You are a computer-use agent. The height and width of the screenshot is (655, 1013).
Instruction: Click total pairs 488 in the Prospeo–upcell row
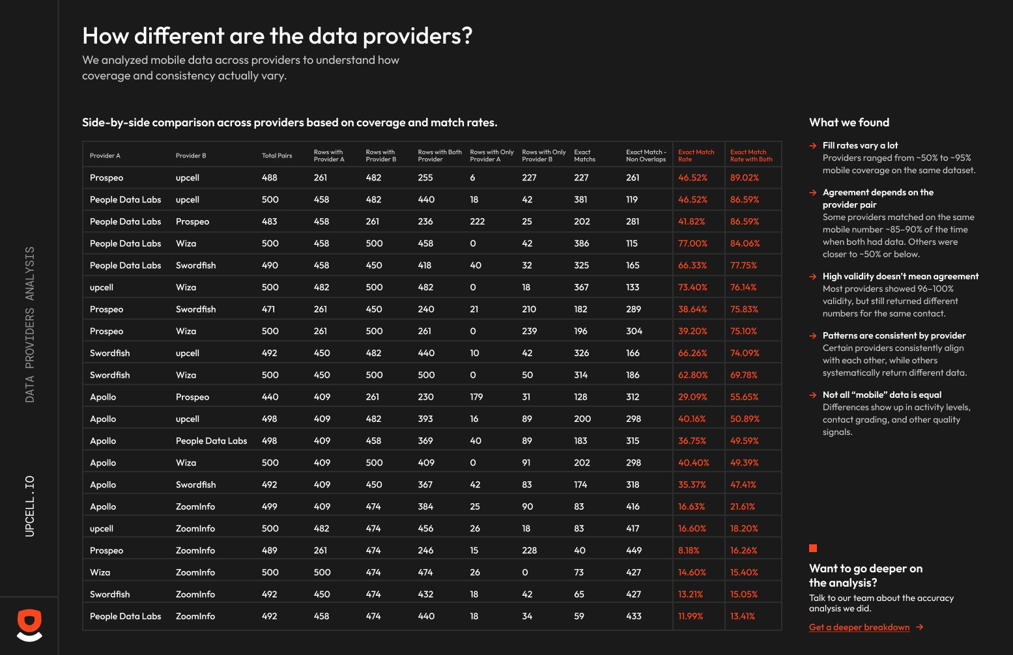coord(269,178)
